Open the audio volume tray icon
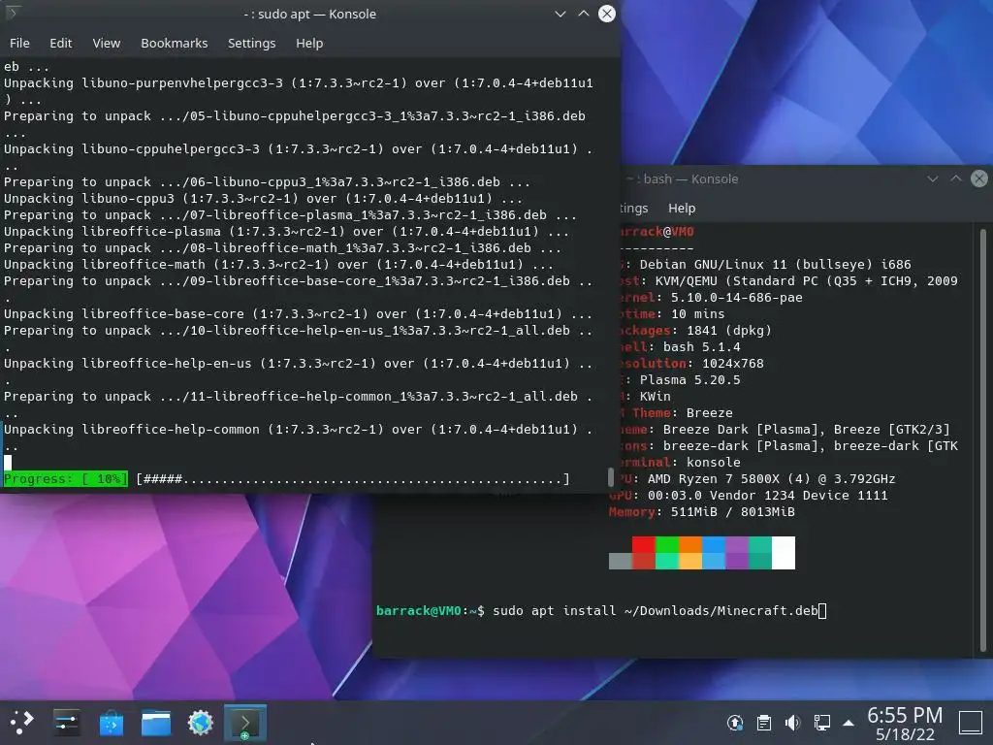This screenshot has width=993, height=745. click(792, 722)
